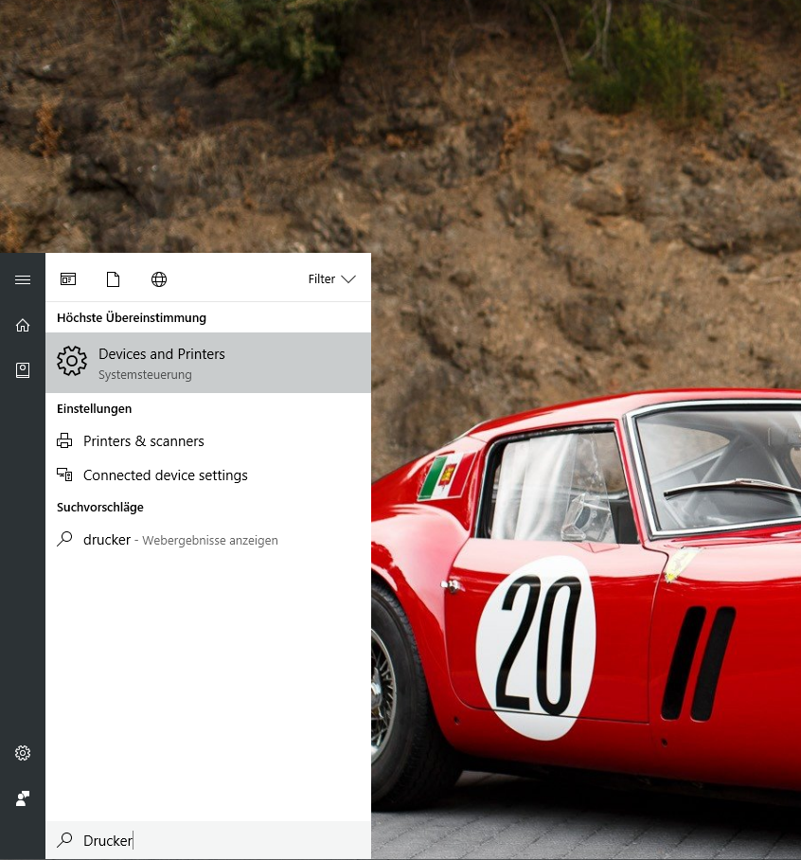Click the Devices and Printers gear icon
The image size is (801, 860).
click(x=72, y=361)
